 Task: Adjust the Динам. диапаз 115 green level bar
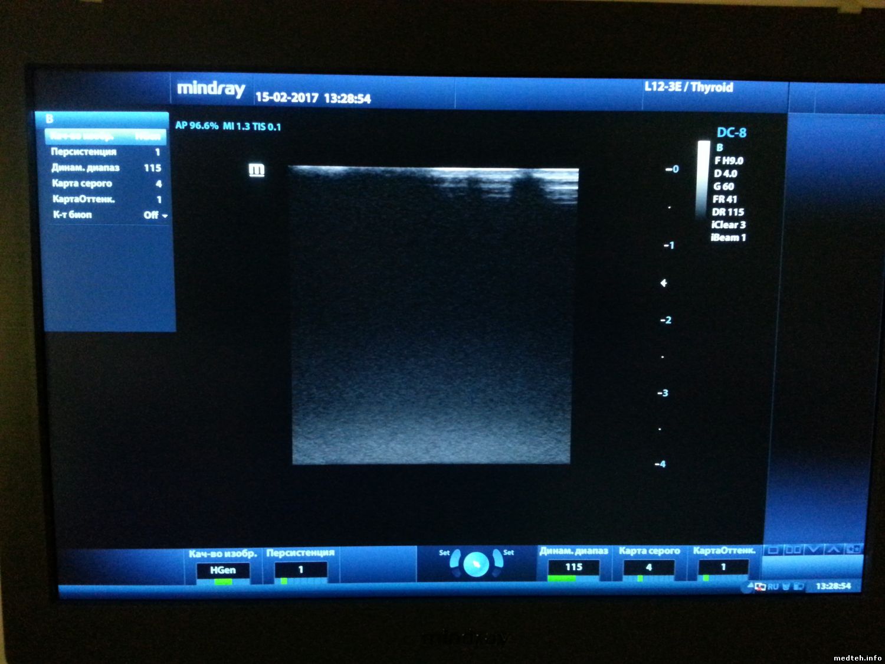coord(562,579)
